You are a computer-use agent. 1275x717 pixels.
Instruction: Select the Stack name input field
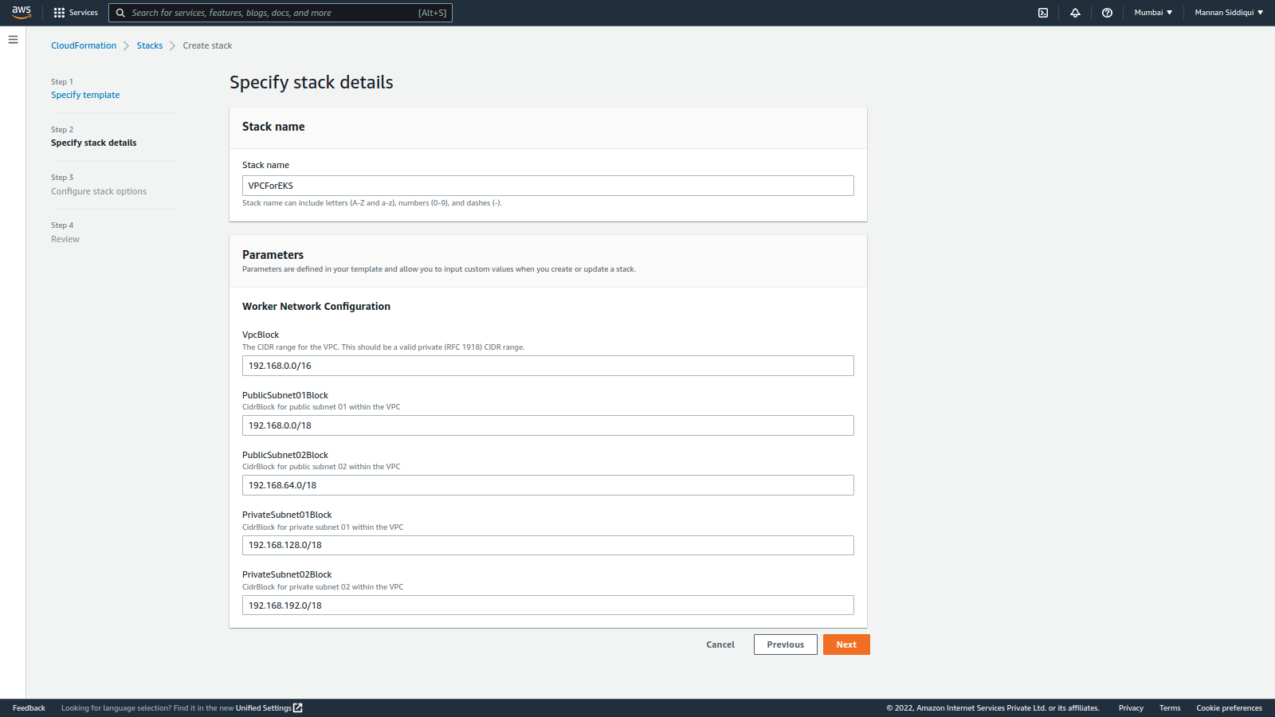tap(547, 185)
